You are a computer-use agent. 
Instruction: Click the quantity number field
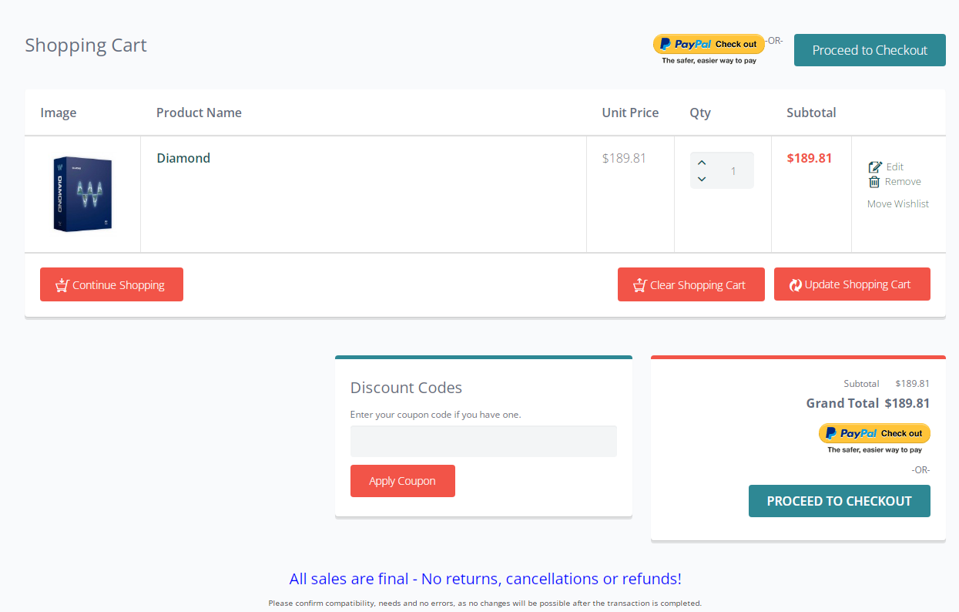tap(733, 171)
